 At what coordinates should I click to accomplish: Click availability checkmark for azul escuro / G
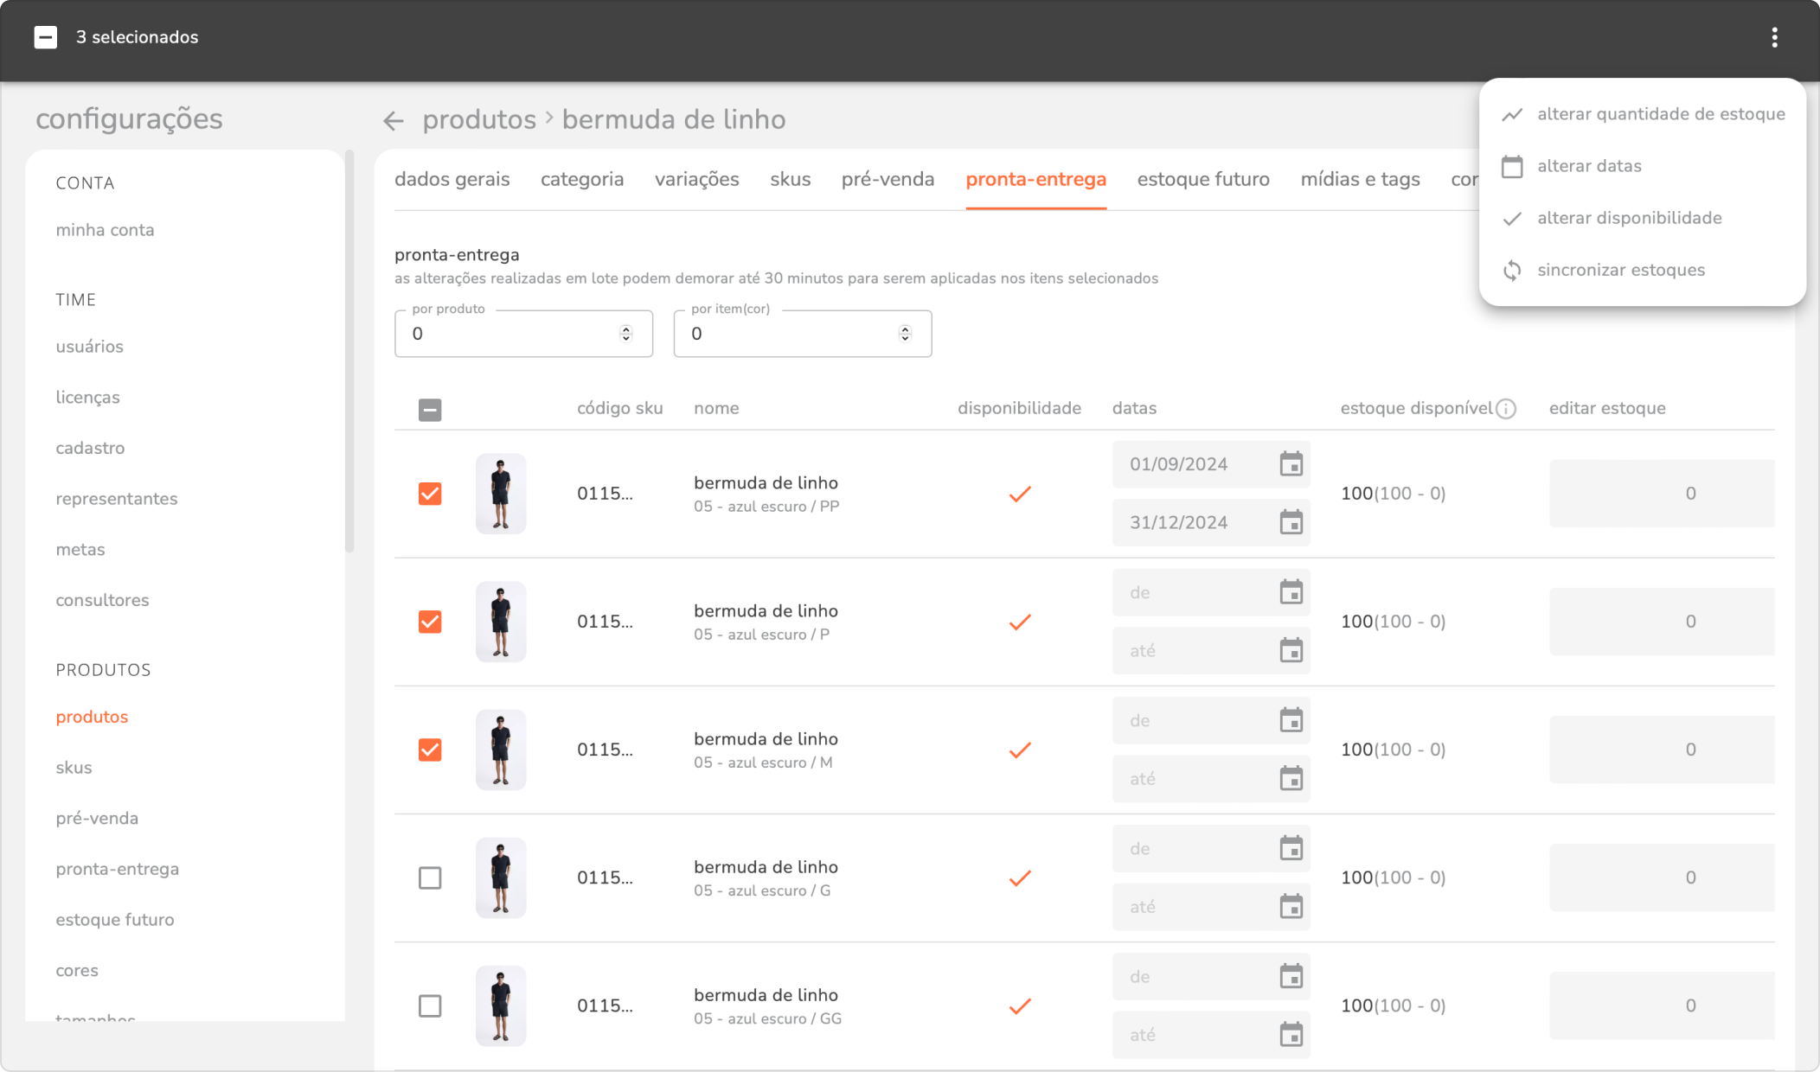click(x=1020, y=878)
